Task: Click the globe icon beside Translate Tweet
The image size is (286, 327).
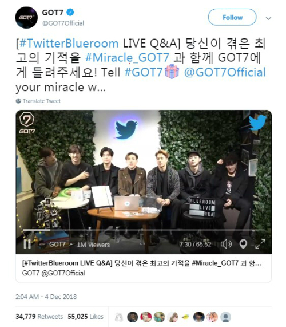Action: pos(18,101)
